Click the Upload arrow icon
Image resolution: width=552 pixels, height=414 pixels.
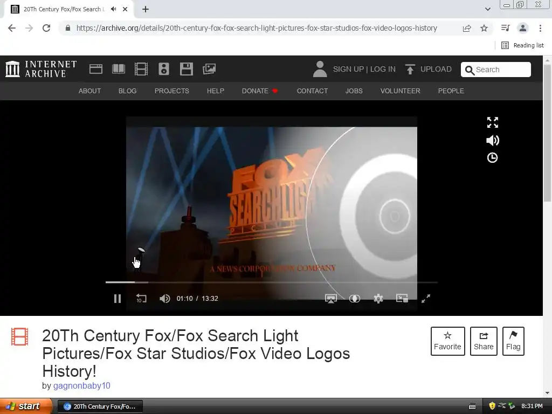410,69
